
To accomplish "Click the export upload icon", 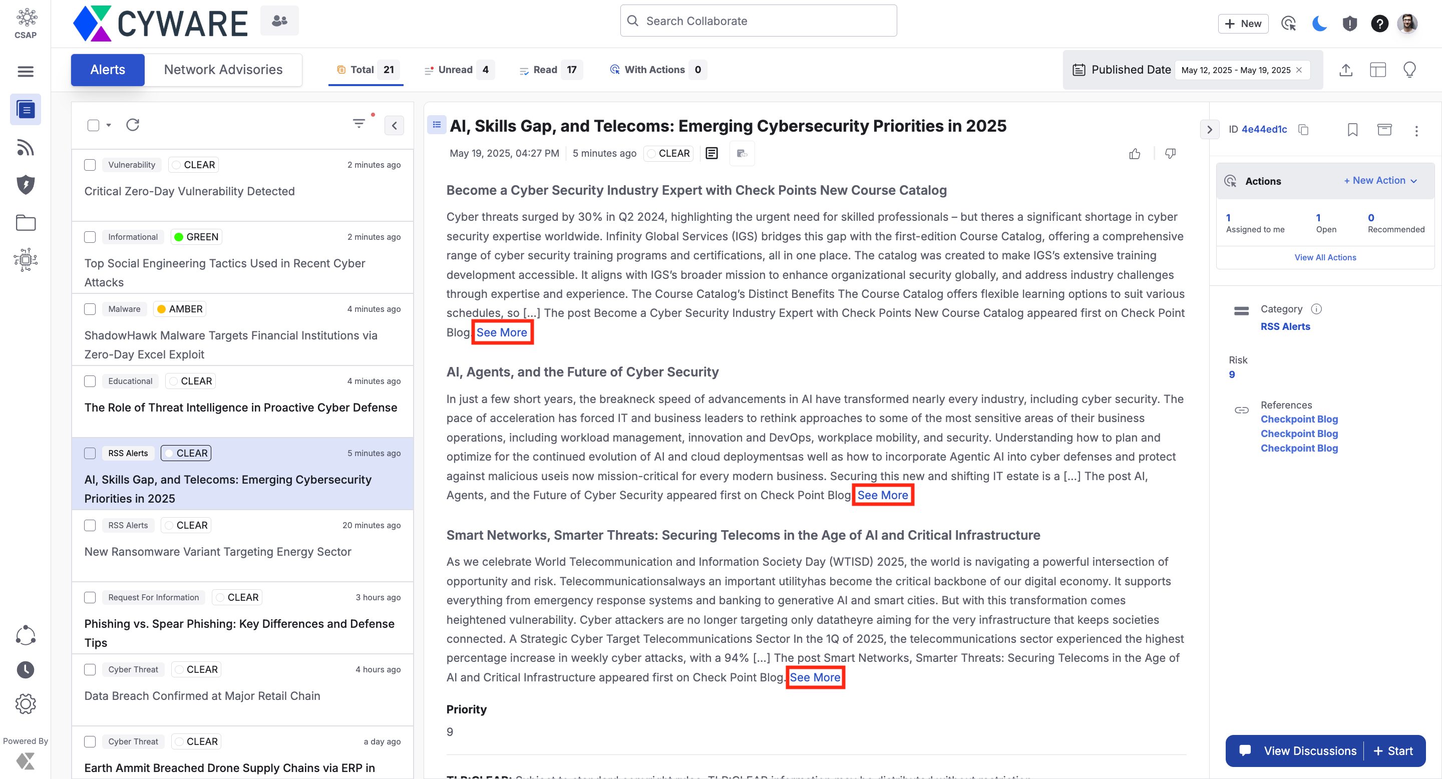I will 1346,70.
